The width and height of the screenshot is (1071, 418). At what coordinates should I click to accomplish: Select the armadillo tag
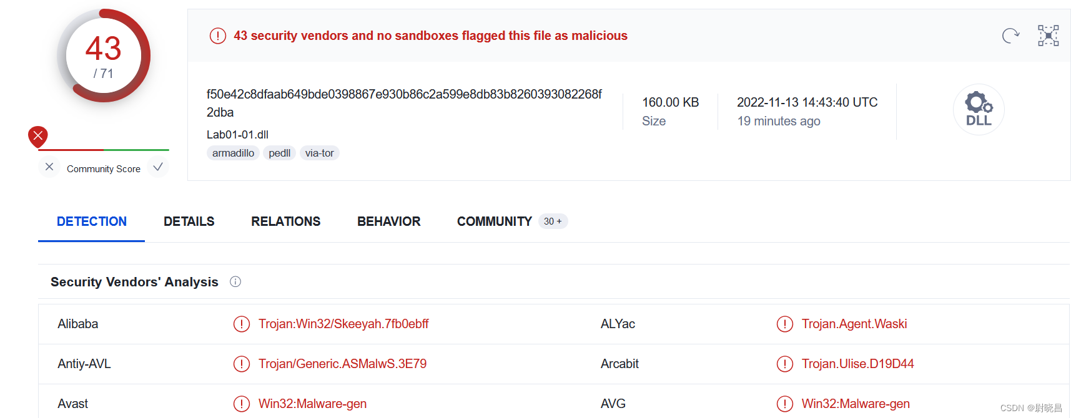(233, 153)
